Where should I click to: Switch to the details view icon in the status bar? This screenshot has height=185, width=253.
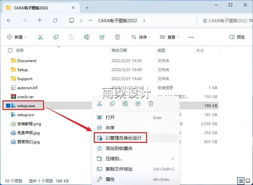tap(241, 180)
